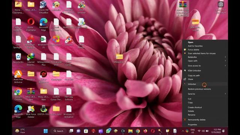
Task: Launch Internet Download Manager from the desktop
Action: (31, 59)
